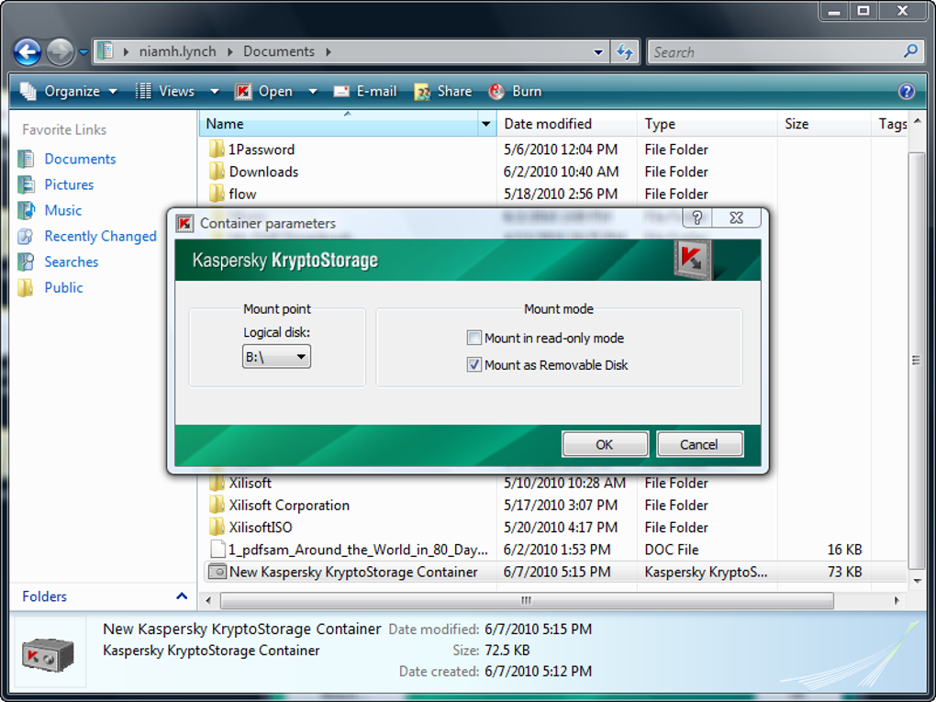The height and width of the screenshot is (702, 936).
Task: Click the dialog's help question mark button
Action: coord(697,217)
